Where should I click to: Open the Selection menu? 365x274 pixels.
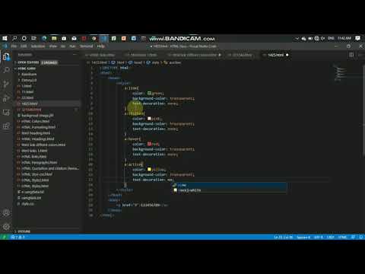38,46
